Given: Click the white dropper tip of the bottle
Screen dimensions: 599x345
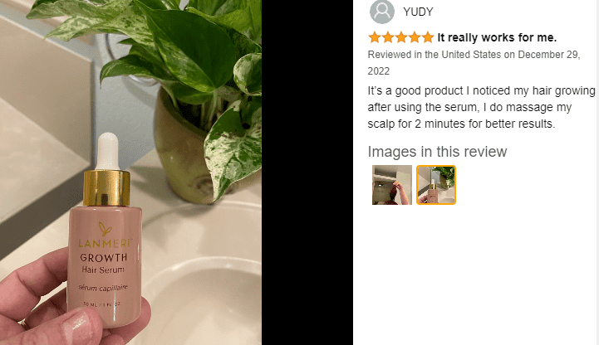Looking at the screenshot, I should (108, 151).
